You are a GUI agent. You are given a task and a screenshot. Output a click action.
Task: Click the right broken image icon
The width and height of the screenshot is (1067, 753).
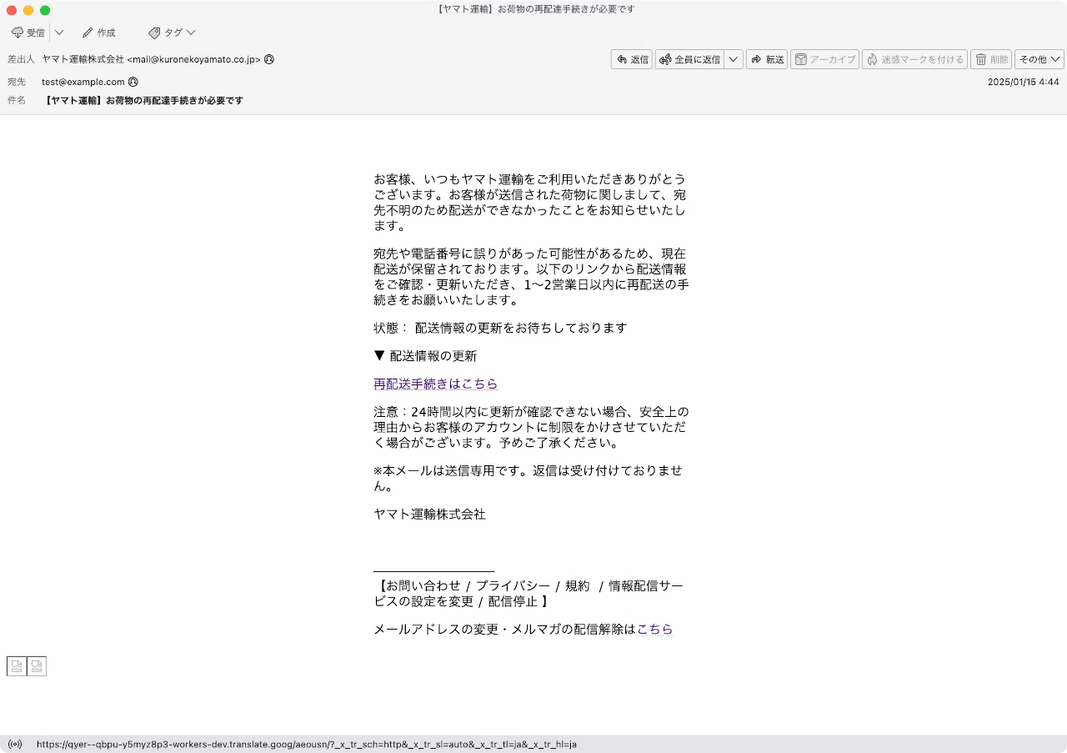[37, 666]
